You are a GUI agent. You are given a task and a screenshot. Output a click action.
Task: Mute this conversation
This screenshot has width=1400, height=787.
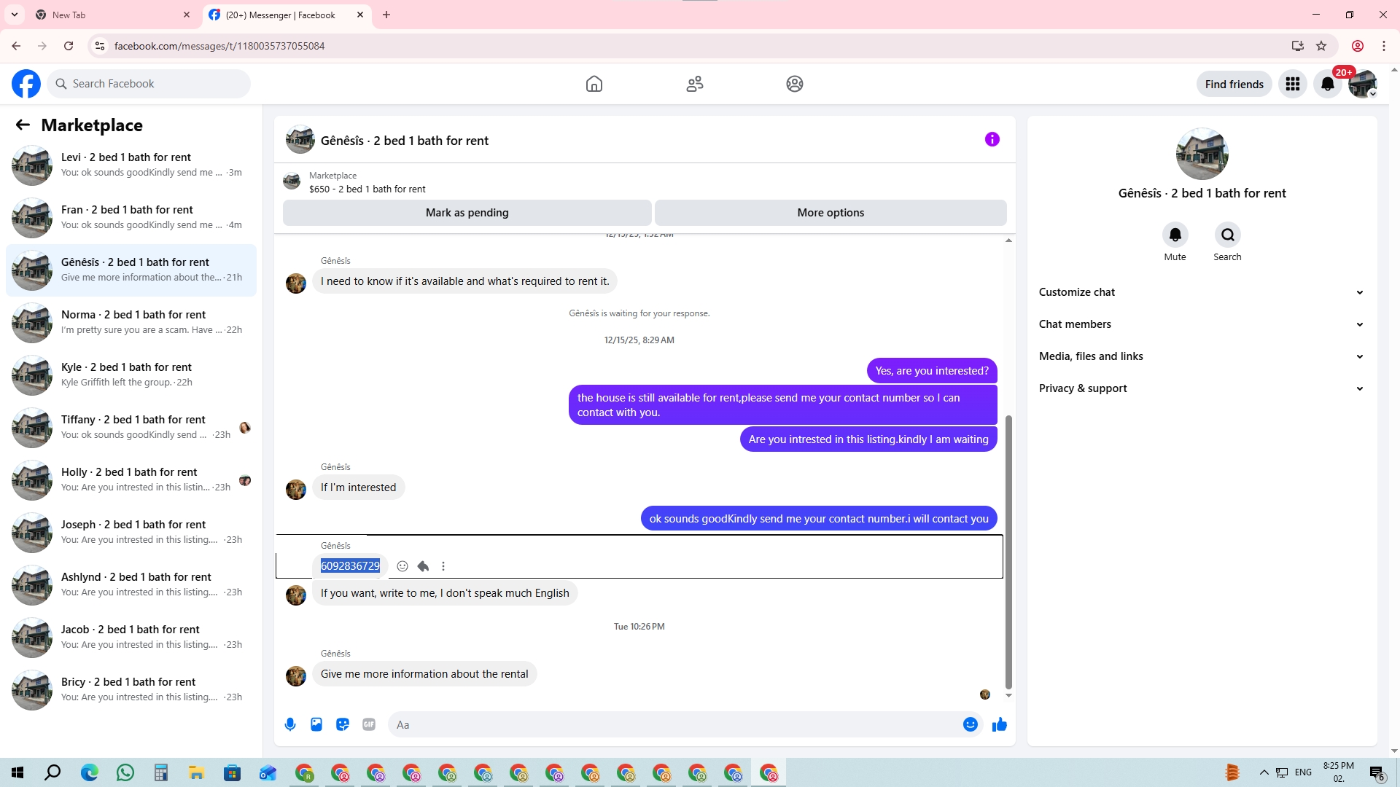coord(1175,235)
